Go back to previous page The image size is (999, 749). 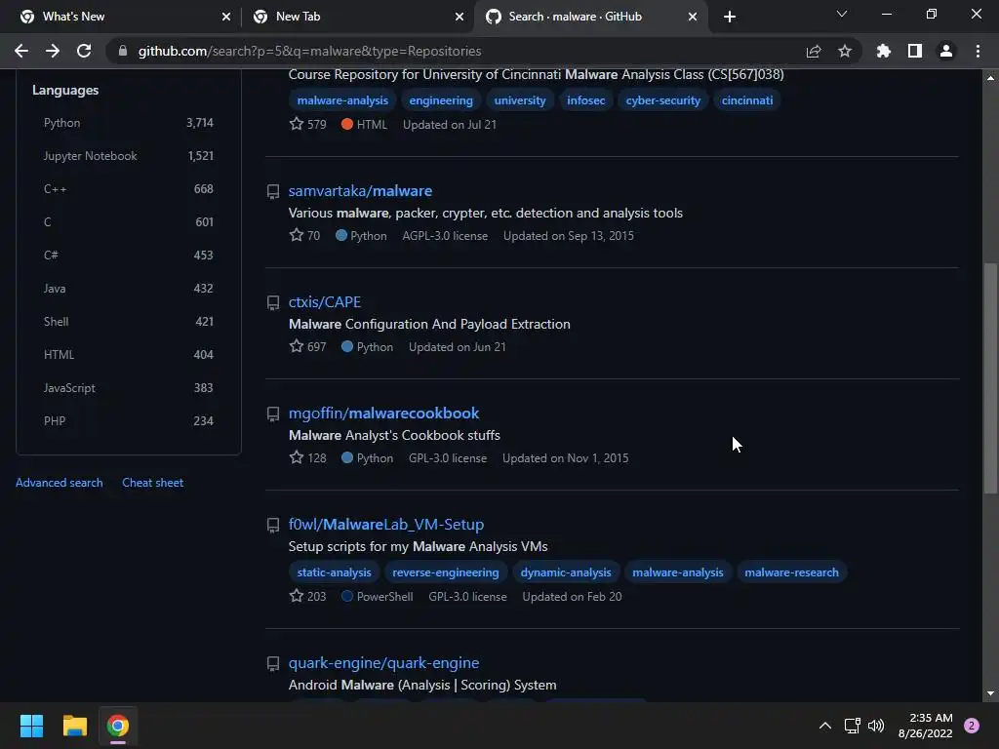pyautogui.click(x=21, y=51)
